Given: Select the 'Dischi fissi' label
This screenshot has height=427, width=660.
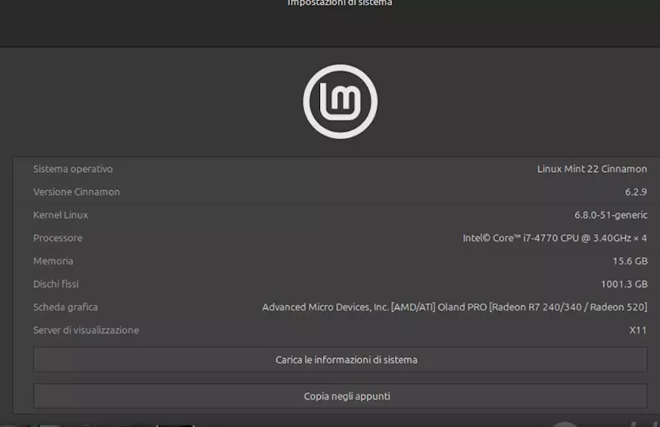Looking at the screenshot, I should click(56, 284).
